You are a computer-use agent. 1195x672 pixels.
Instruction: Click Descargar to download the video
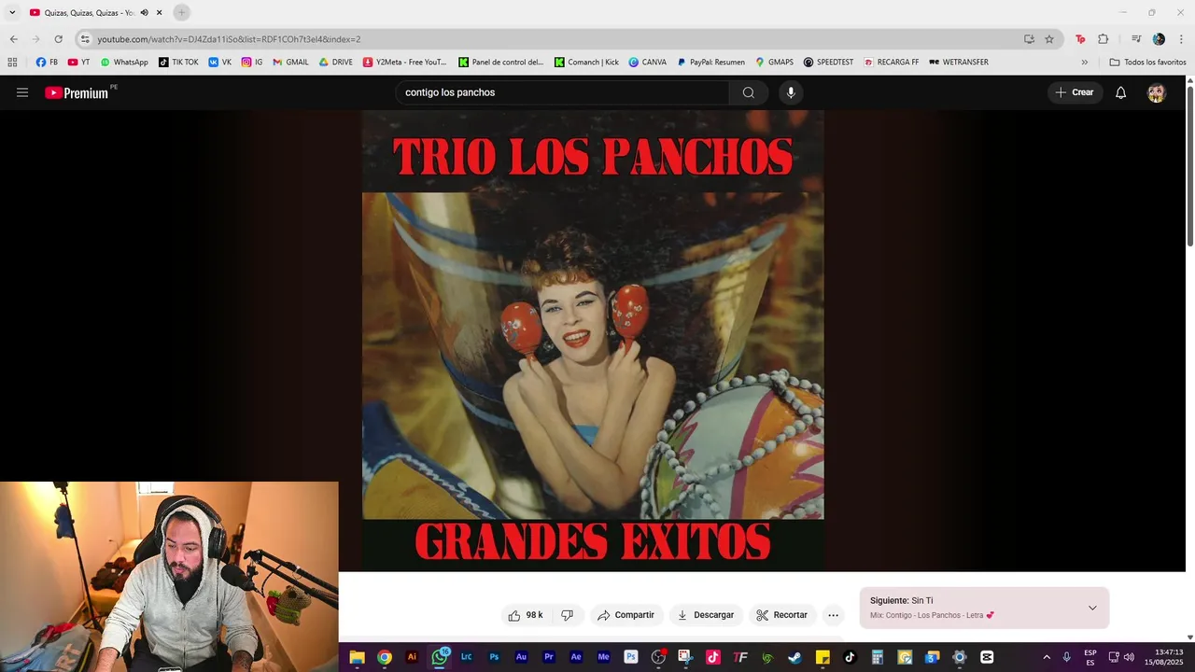(706, 615)
